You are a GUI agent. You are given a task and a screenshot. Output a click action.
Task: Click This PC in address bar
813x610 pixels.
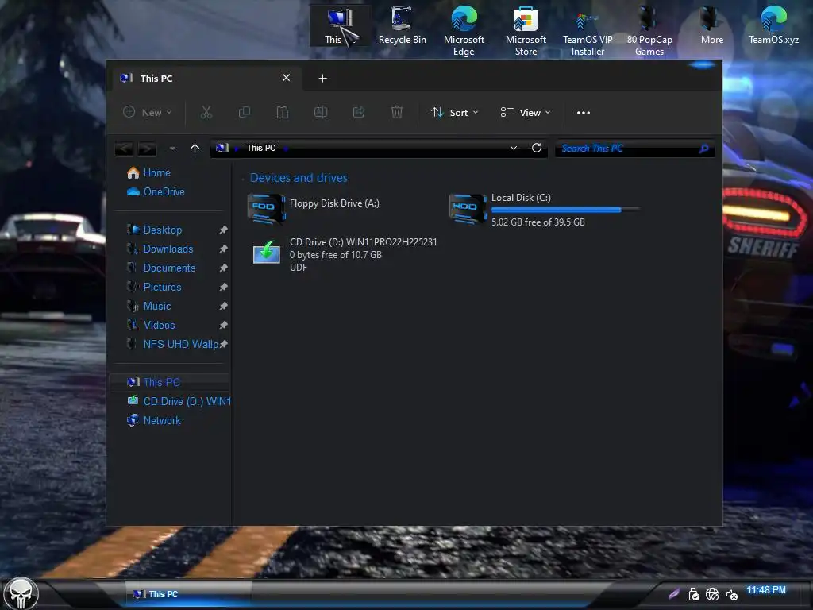260,148
